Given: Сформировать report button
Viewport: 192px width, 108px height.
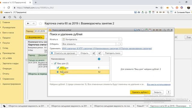Looking at the screenshot, I should [35, 37].
